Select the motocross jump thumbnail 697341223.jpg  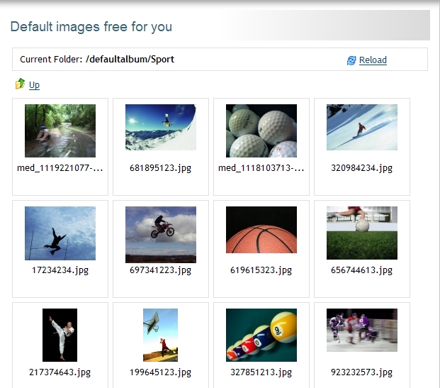(161, 235)
